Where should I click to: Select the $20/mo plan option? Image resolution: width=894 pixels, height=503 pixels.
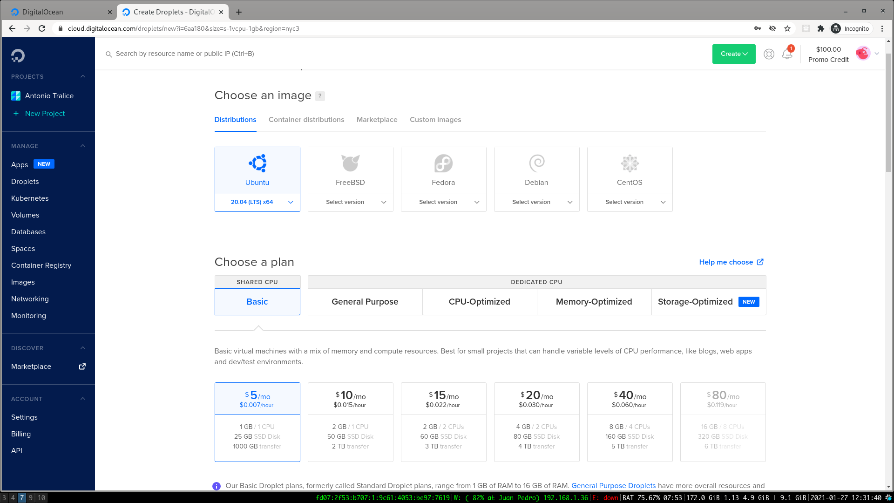[536, 422]
